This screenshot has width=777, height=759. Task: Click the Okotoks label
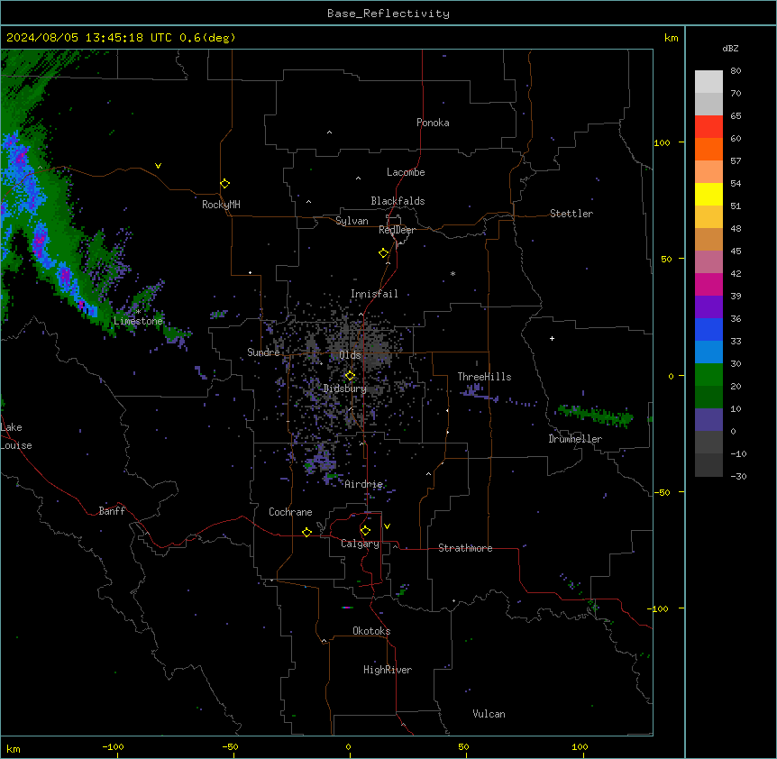[x=371, y=631]
